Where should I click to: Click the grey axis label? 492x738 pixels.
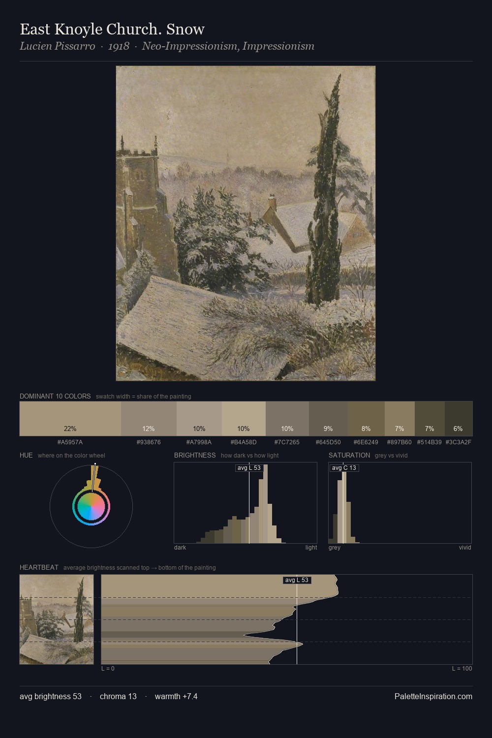pyautogui.click(x=335, y=548)
